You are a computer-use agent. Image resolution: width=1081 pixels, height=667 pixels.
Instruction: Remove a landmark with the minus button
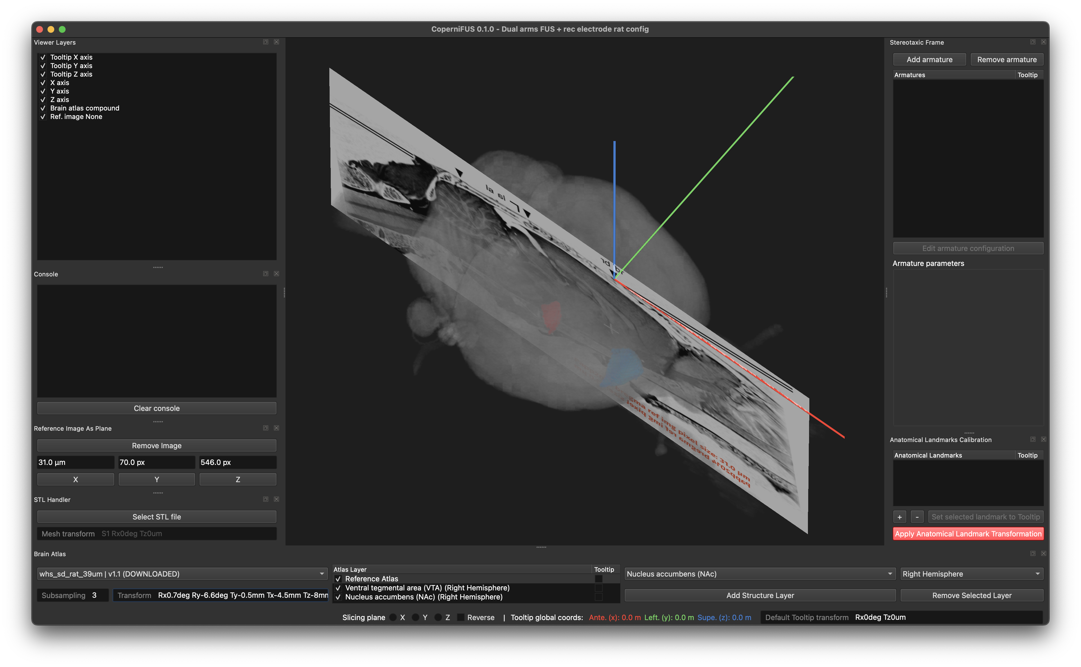(917, 517)
